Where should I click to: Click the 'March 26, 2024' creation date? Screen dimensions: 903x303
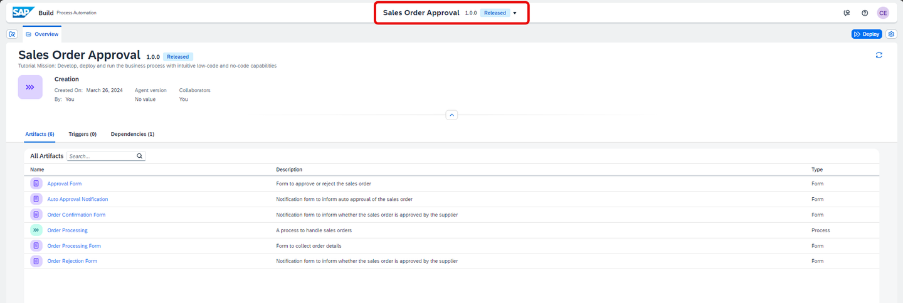coord(104,90)
